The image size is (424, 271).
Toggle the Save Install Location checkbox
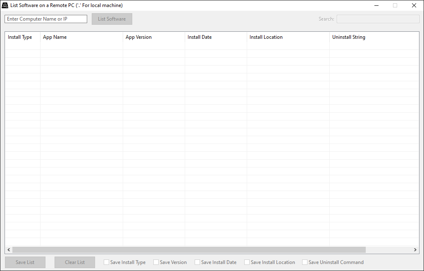pos(247,262)
